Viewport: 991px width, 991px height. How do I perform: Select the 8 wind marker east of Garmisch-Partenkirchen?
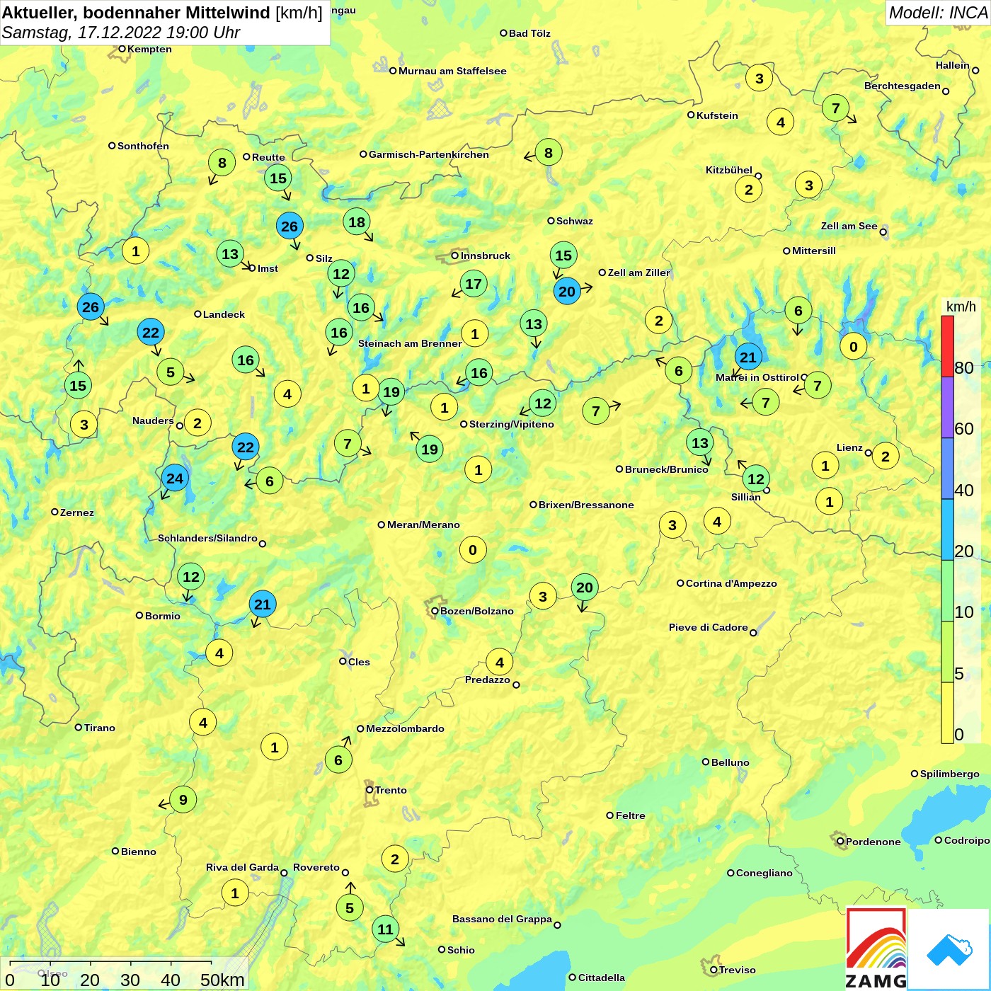point(549,152)
